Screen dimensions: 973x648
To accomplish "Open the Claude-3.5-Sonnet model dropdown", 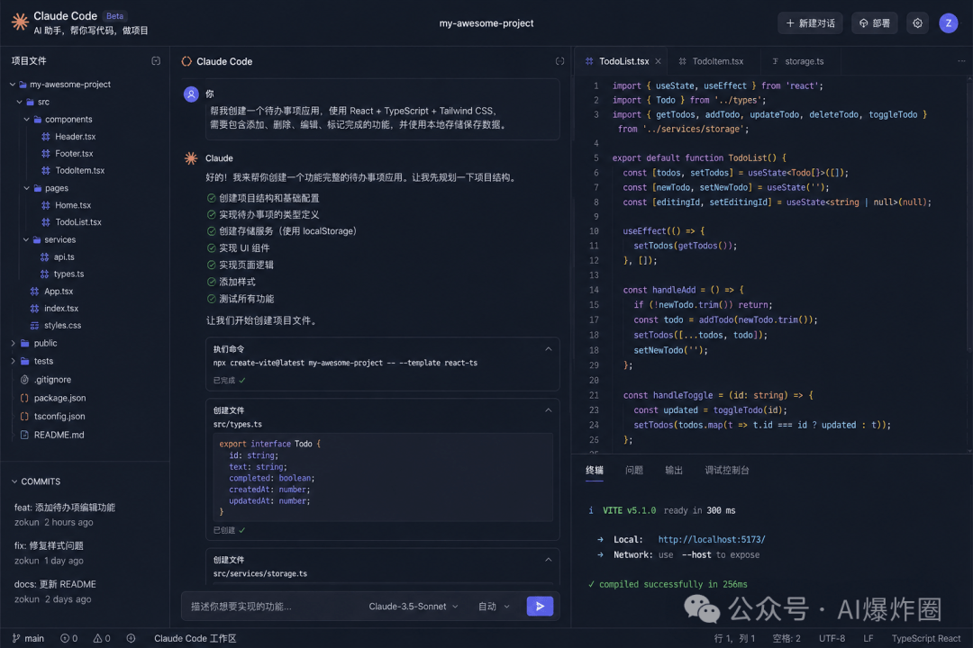I will (414, 607).
